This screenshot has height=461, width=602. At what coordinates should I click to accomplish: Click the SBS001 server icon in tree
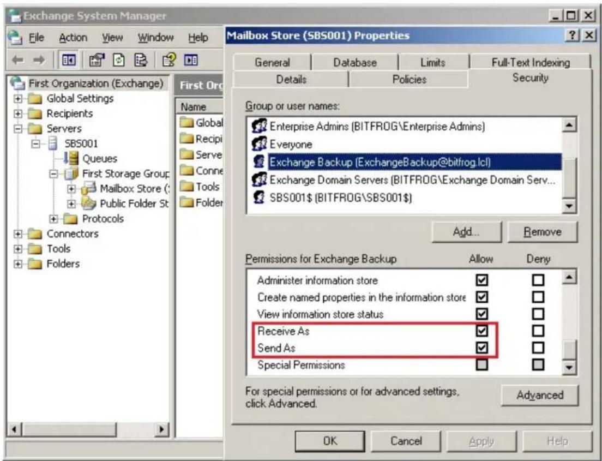[52, 143]
